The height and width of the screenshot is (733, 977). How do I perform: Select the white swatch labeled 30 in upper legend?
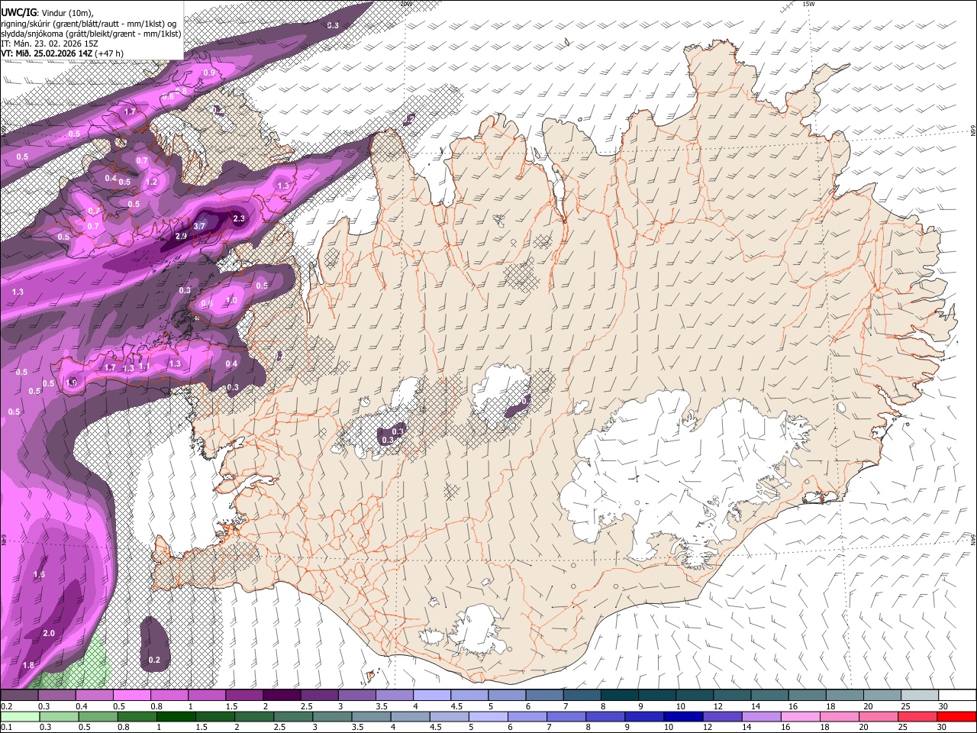pos(957,696)
